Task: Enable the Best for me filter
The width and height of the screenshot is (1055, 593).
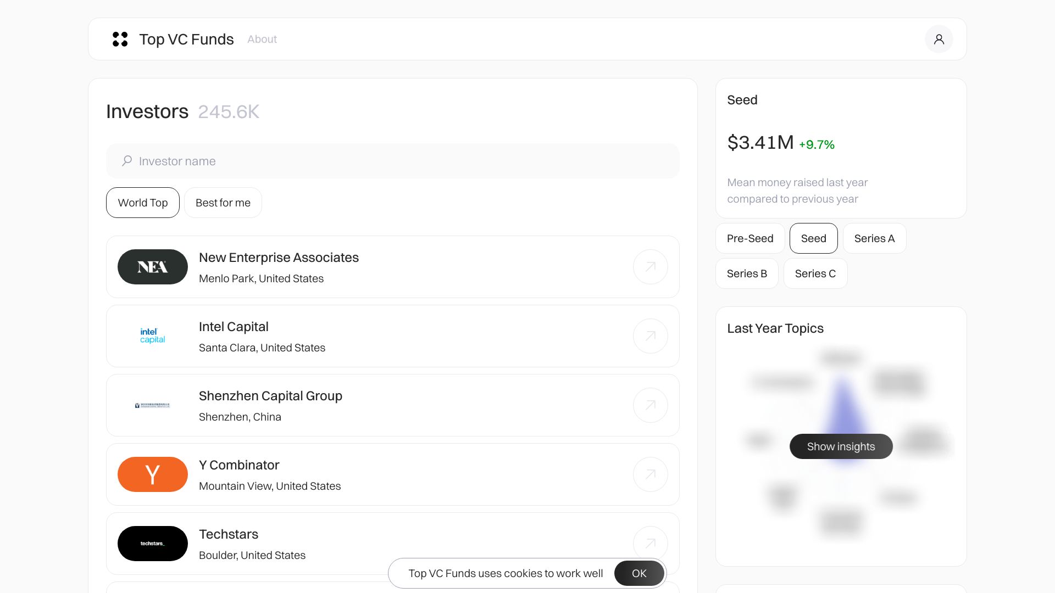Action: coord(223,203)
